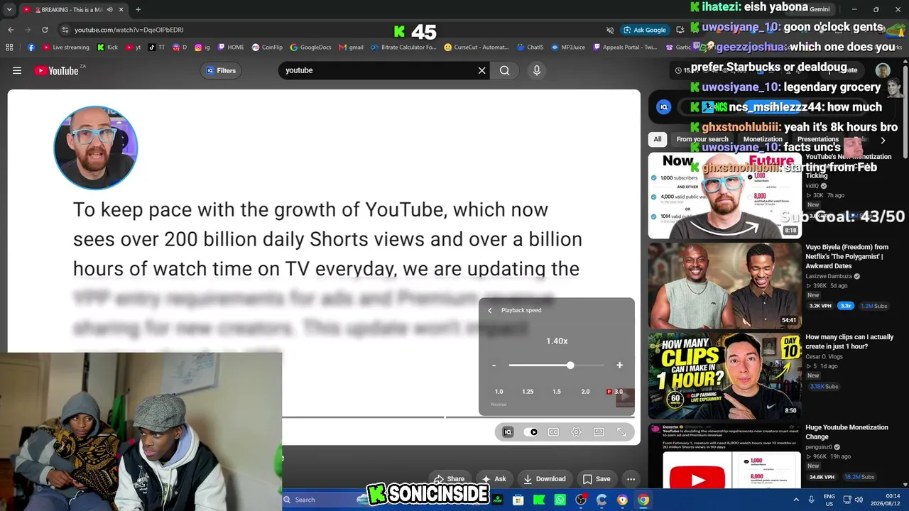Screen dimensions: 909x511
Task: Click the Chrome address bar URL
Action: 129,30
